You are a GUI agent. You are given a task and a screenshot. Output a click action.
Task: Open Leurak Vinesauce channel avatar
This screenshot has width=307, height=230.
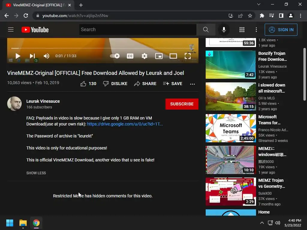pyautogui.click(x=14, y=104)
